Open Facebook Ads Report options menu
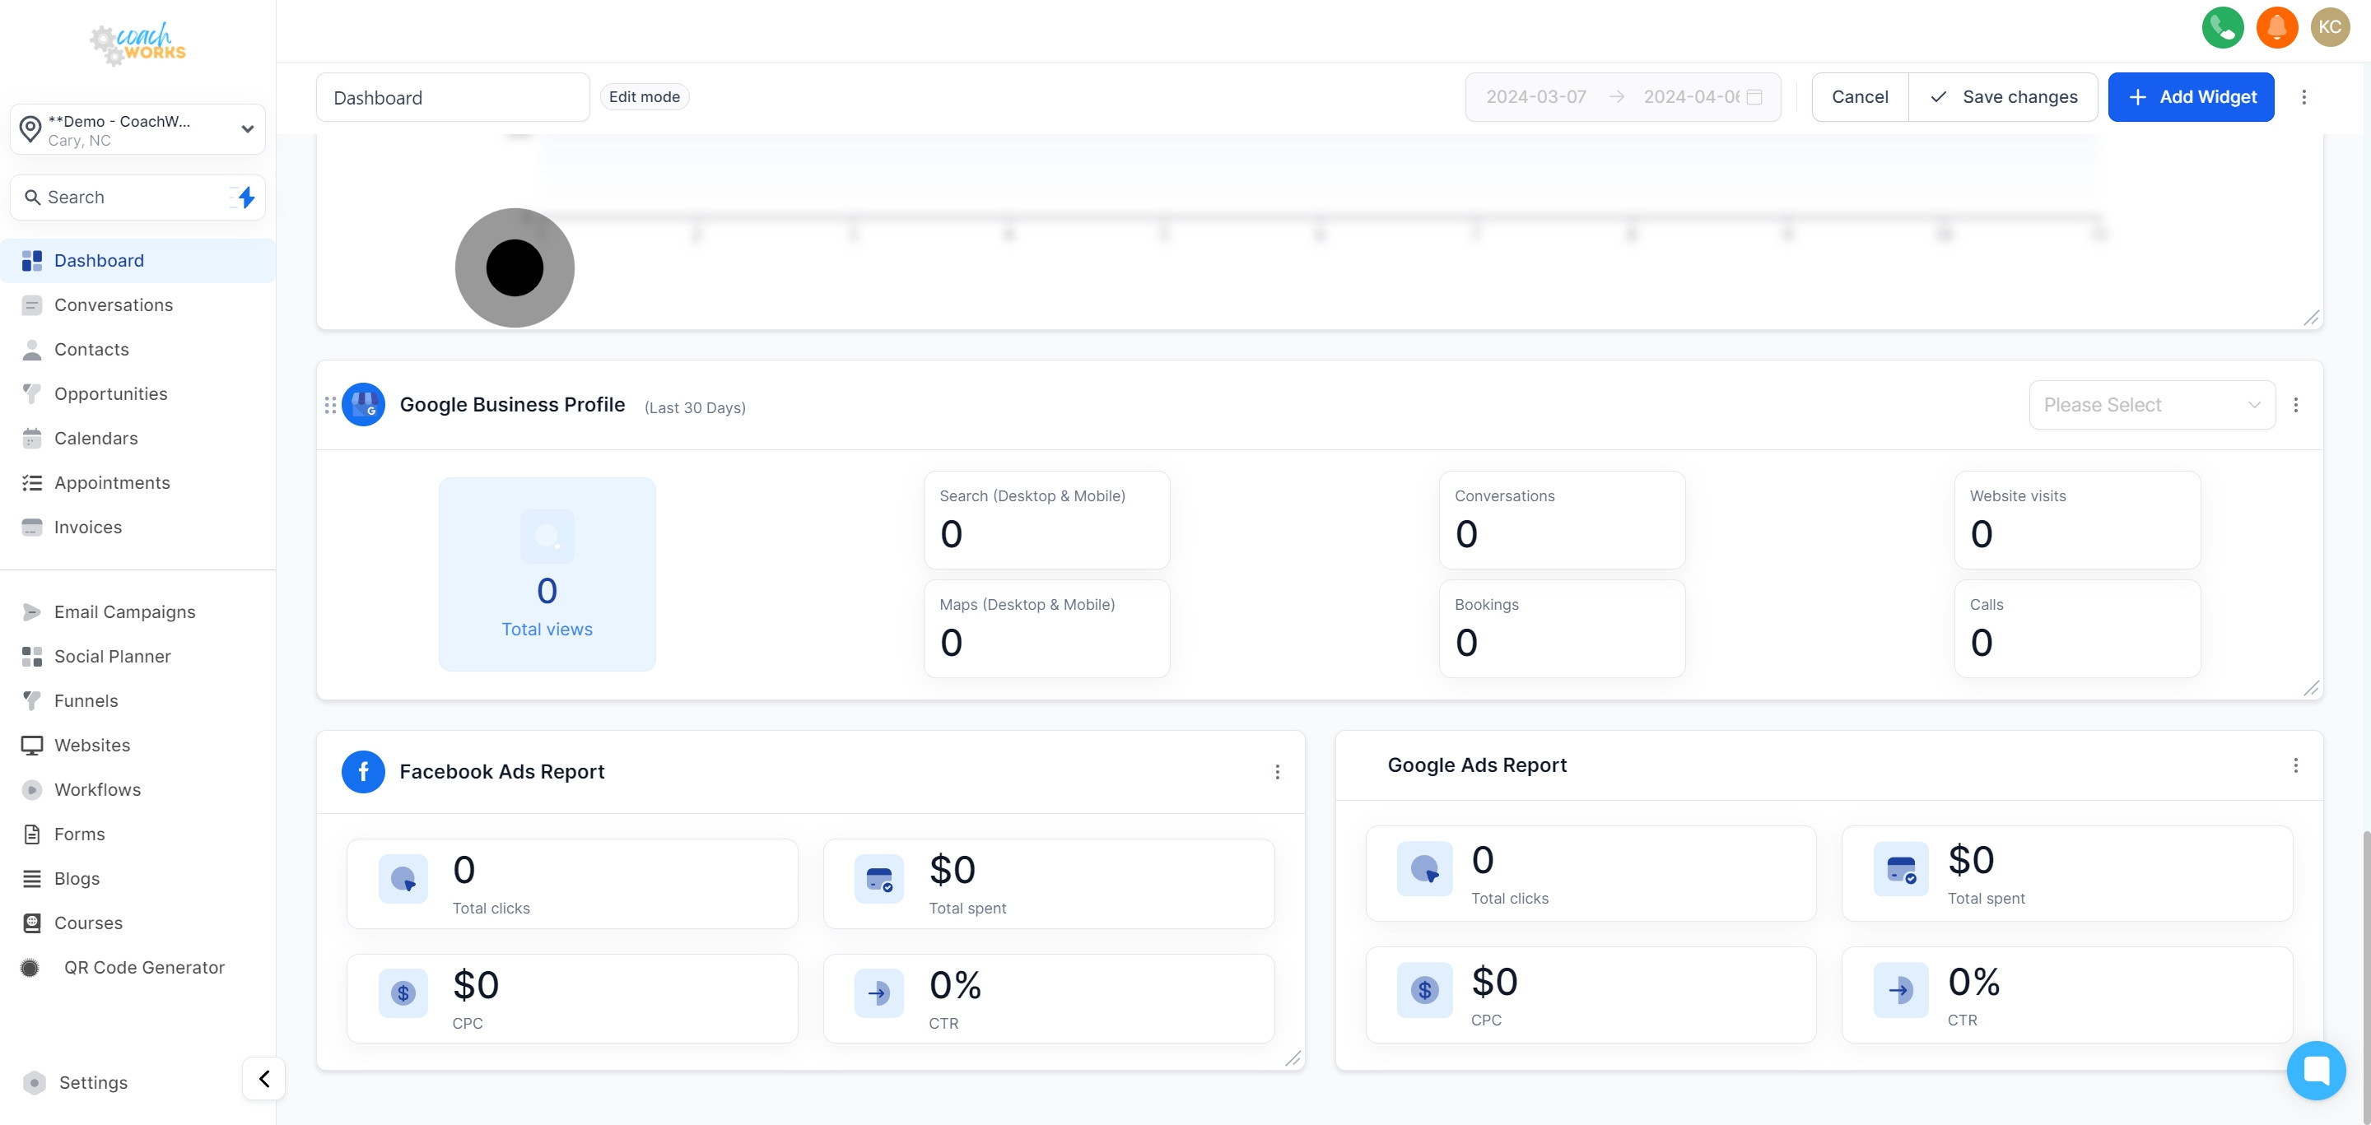Viewport: 2371px width, 1125px height. tap(1277, 772)
